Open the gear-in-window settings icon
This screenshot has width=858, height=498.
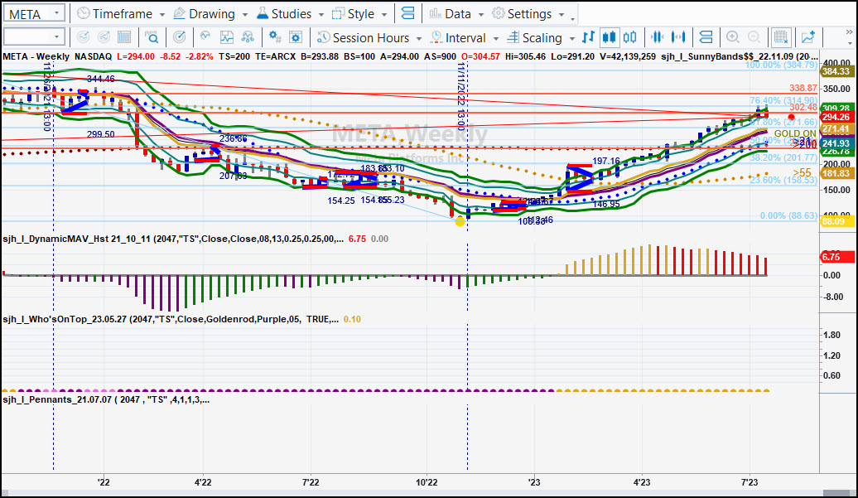coord(296,37)
